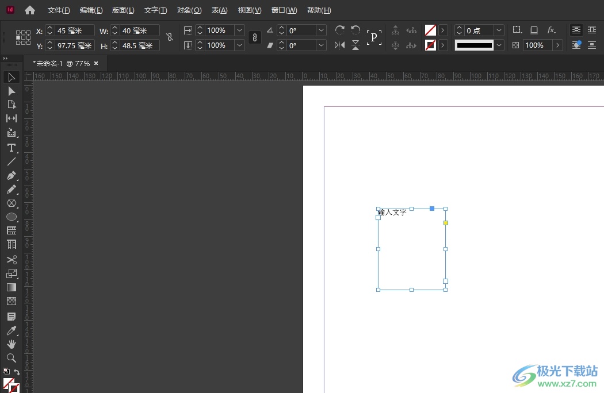Toggle constrain proportions for width and height
Image resolution: width=604 pixels, height=393 pixels.
(169, 37)
